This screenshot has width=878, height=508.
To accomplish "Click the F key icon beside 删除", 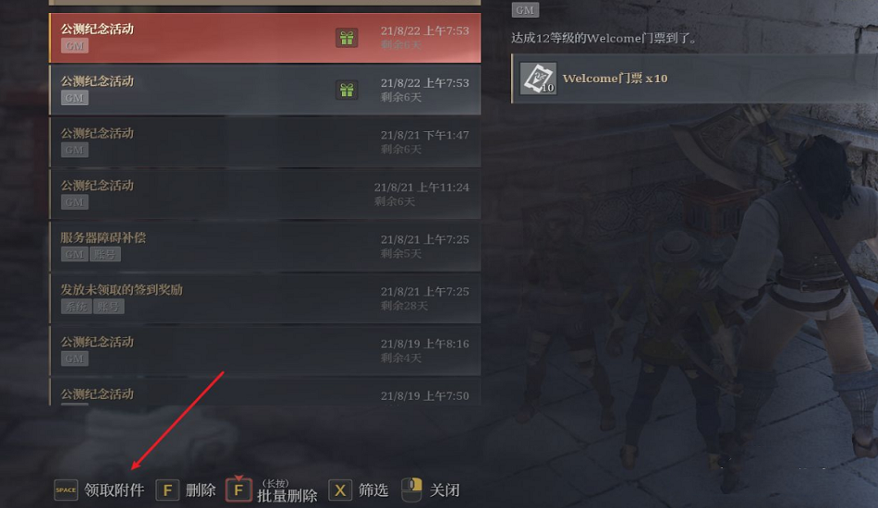I will 167,490.
